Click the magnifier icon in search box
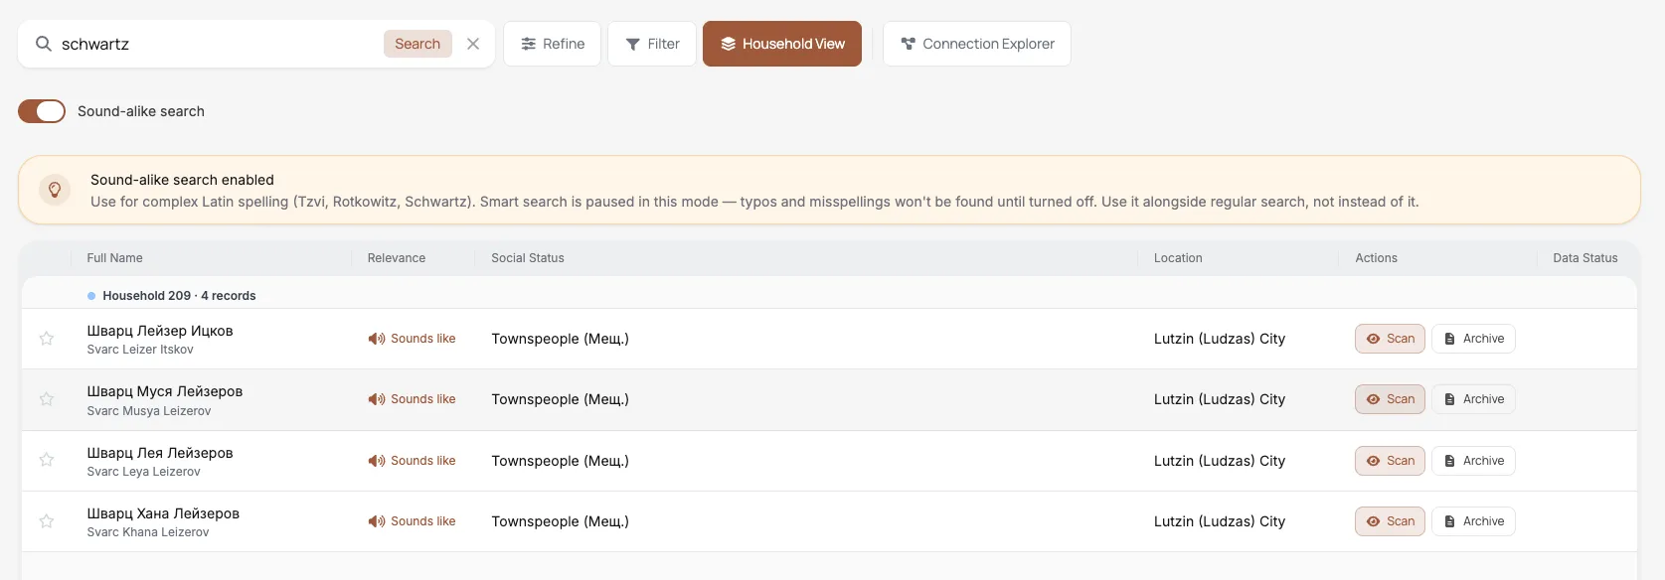The width and height of the screenshot is (1665, 580). pyautogui.click(x=44, y=44)
